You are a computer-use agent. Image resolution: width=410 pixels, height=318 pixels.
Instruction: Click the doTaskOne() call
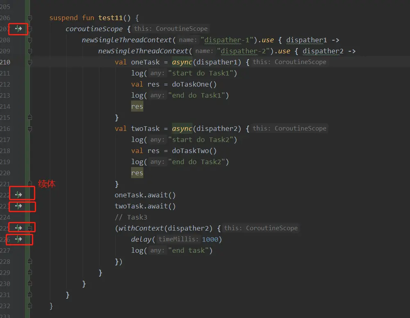click(x=194, y=85)
